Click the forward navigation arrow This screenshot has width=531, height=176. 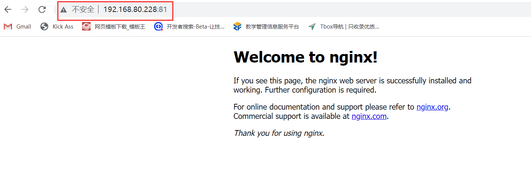click(x=25, y=10)
